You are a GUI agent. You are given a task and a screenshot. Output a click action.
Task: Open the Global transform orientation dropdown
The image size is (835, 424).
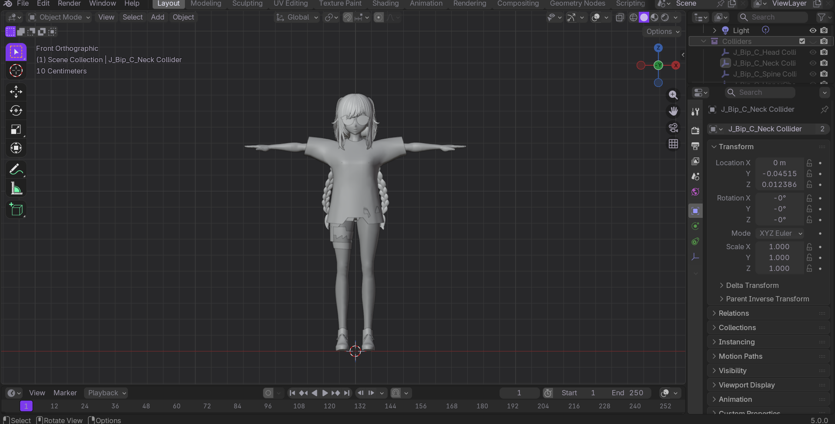[297, 17]
